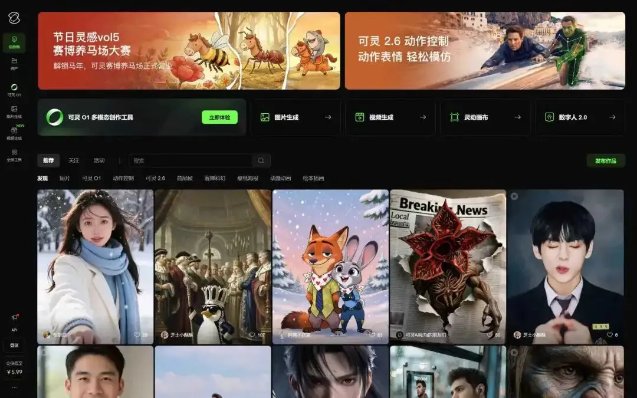Select the 壁纸海报 category filter
The image size is (637, 398).
tap(248, 178)
